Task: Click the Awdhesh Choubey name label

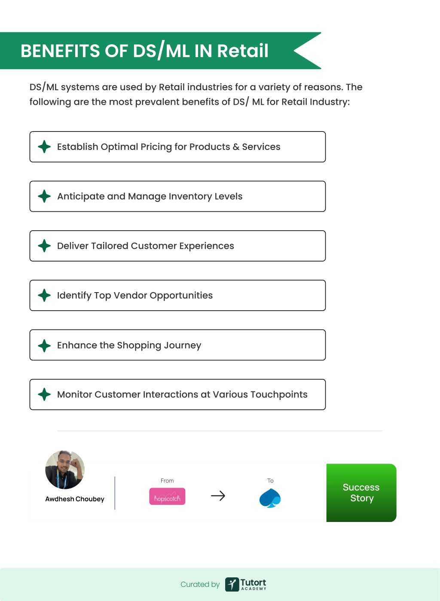Action: 75,499
